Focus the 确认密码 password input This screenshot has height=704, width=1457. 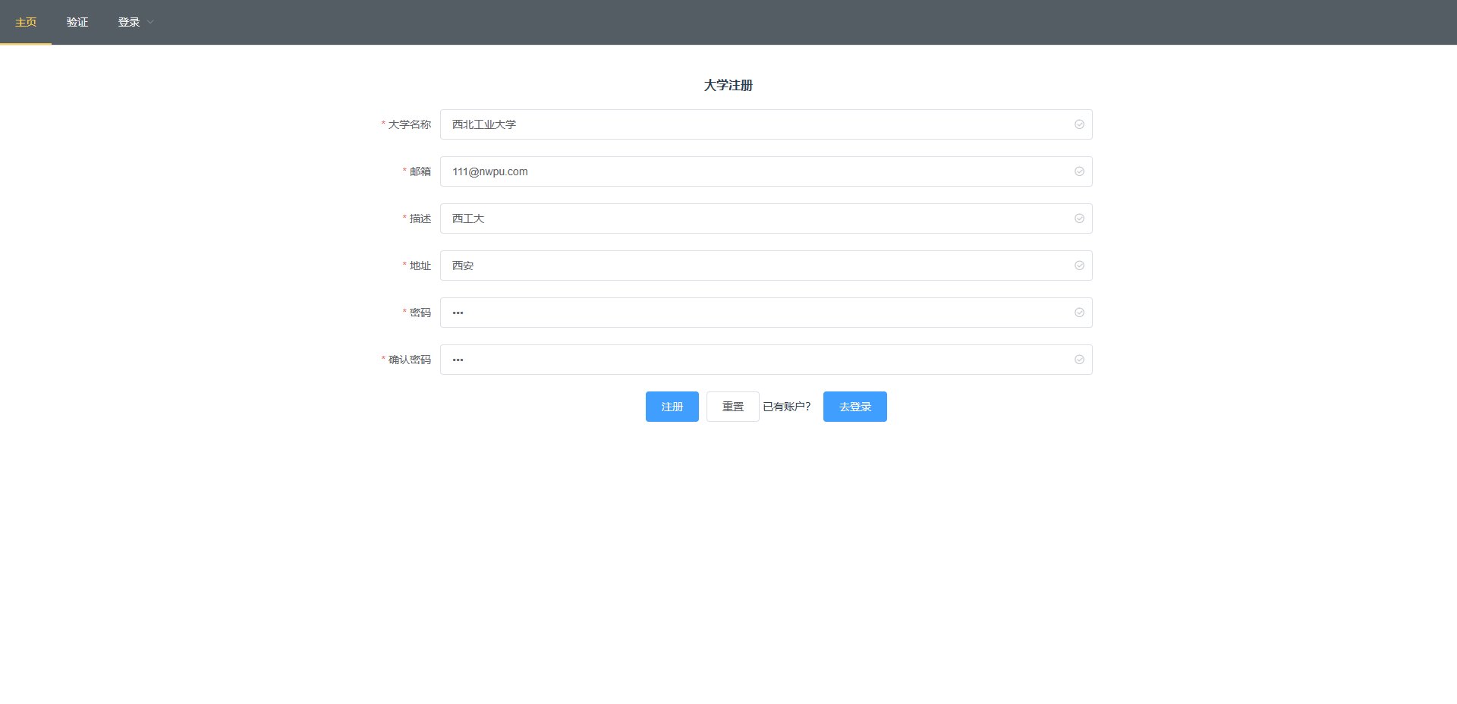pyautogui.click(x=766, y=360)
